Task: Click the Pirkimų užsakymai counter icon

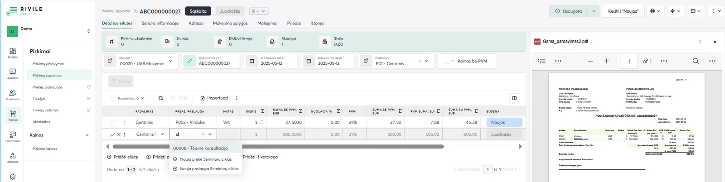Action: (112, 41)
